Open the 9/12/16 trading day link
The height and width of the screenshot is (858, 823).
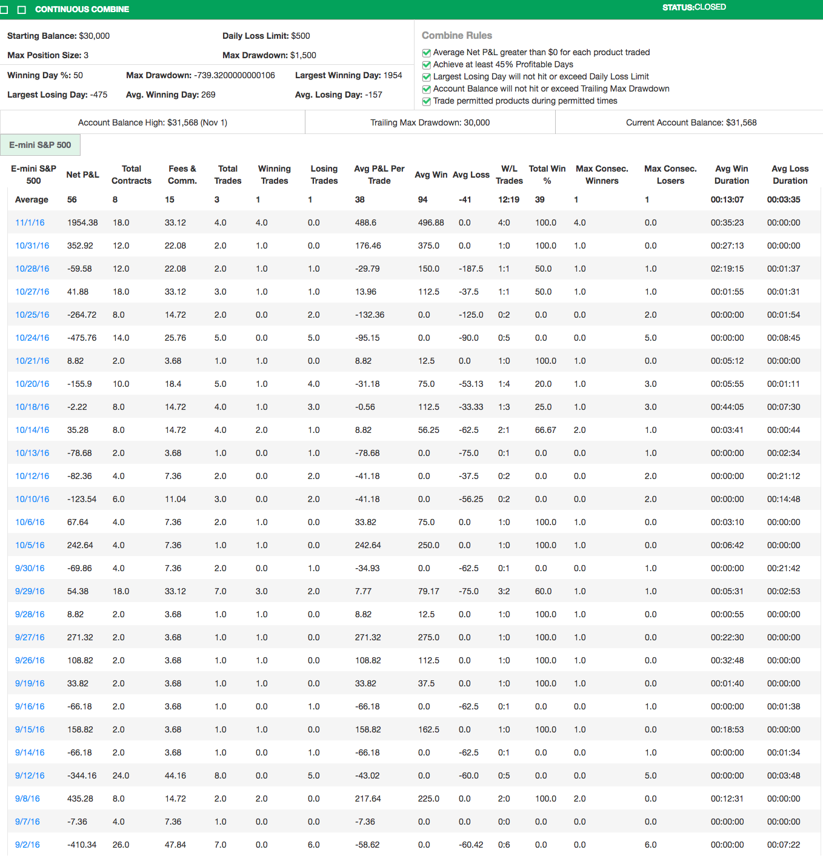point(30,776)
